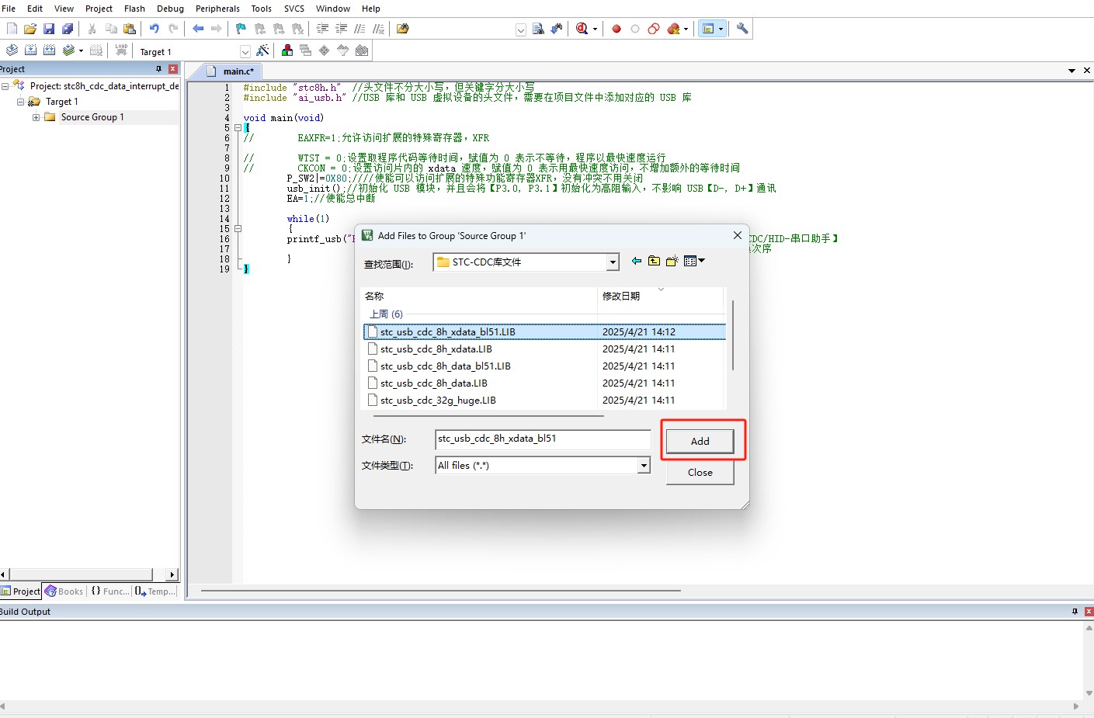
Task: Open the SVCS menu
Action: click(x=294, y=9)
